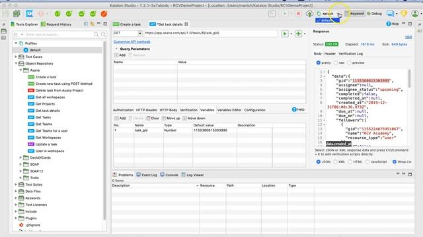The width and height of the screenshot is (423, 237).
Task: Select the JavaScript format radio button
Action: 367,162
